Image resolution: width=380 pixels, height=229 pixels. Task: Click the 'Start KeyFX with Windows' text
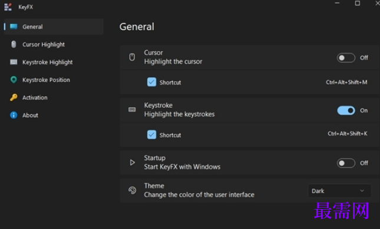pos(182,167)
